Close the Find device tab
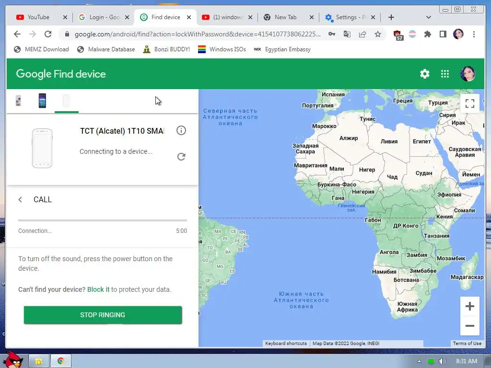Screen dimensions: 491x368 (189, 17)
